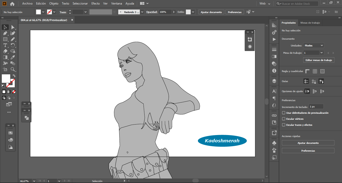The width and height of the screenshot is (342, 183).
Task: Open the Links panel icon
Action: [x=274, y=115]
